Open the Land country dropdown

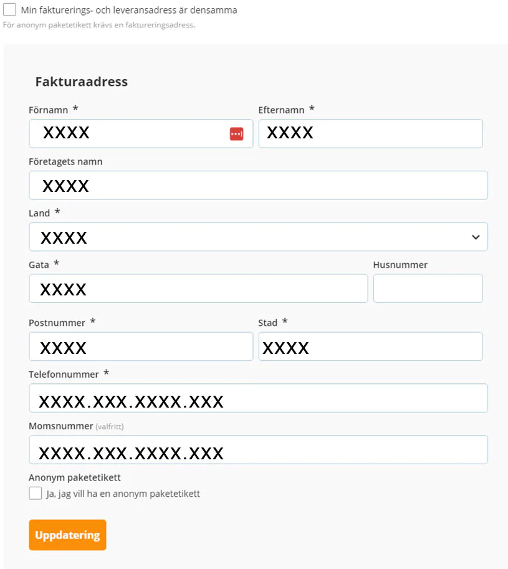[258, 237]
